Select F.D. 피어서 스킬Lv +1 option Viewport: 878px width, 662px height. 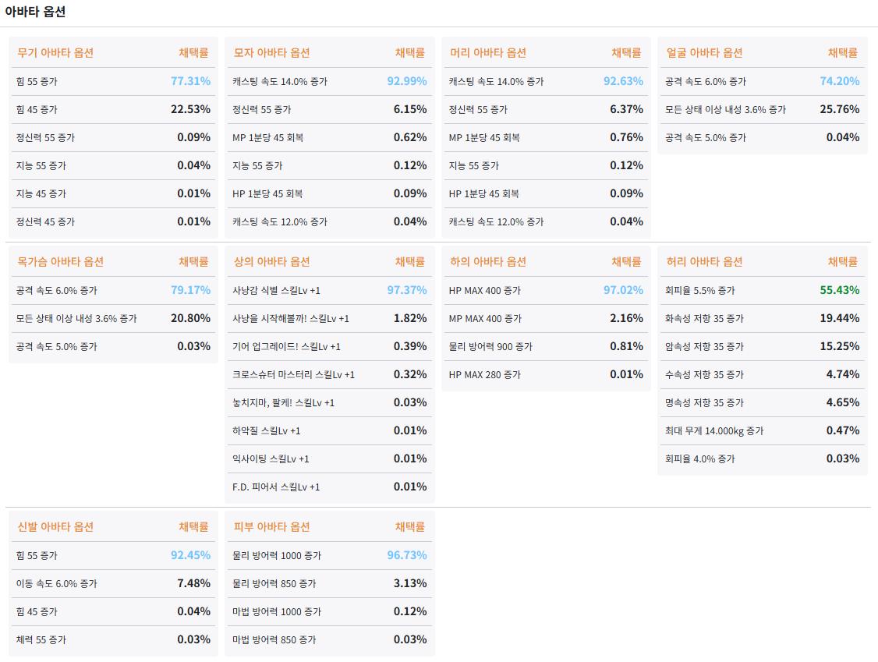pos(276,487)
